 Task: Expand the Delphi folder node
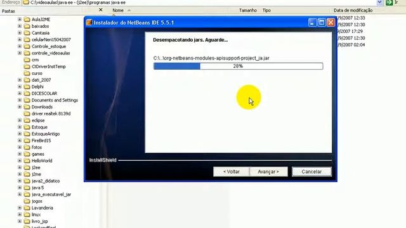[20, 87]
